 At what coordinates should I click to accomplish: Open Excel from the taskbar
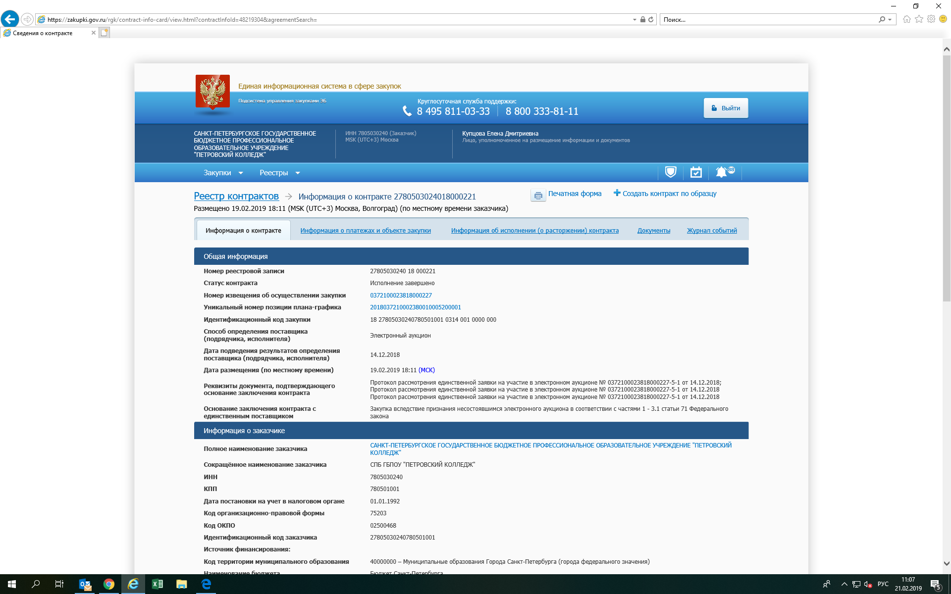tap(158, 584)
